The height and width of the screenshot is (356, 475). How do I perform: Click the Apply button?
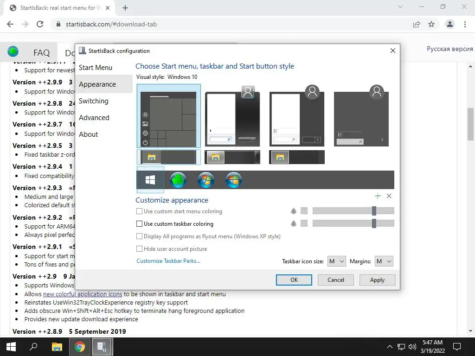pos(377,280)
